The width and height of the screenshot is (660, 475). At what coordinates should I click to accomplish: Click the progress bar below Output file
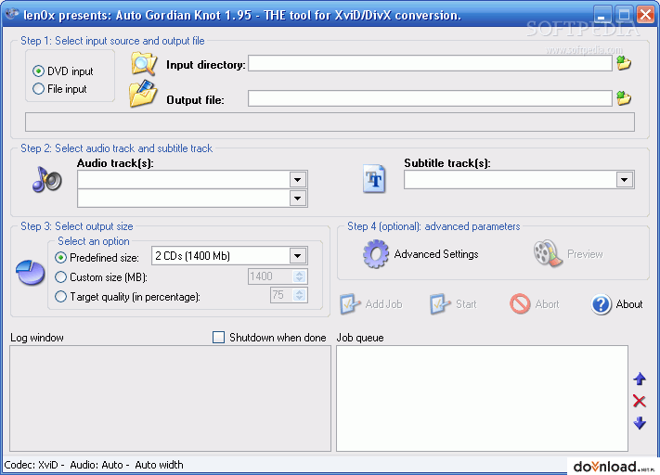click(x=330, y=122)
